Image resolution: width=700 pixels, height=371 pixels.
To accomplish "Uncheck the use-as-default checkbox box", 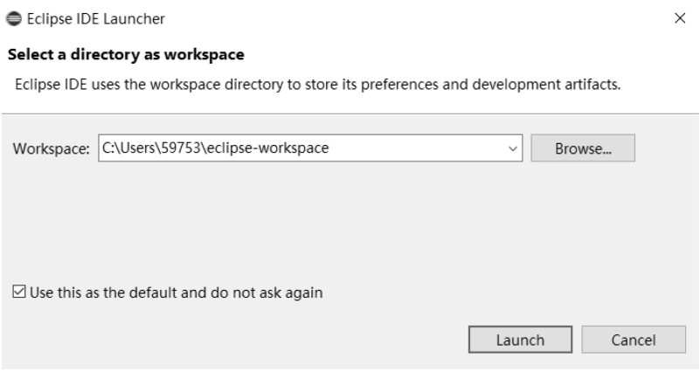I will [21, 292].
